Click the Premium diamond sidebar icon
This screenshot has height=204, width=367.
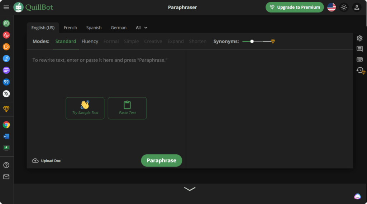tap(6, 109)
